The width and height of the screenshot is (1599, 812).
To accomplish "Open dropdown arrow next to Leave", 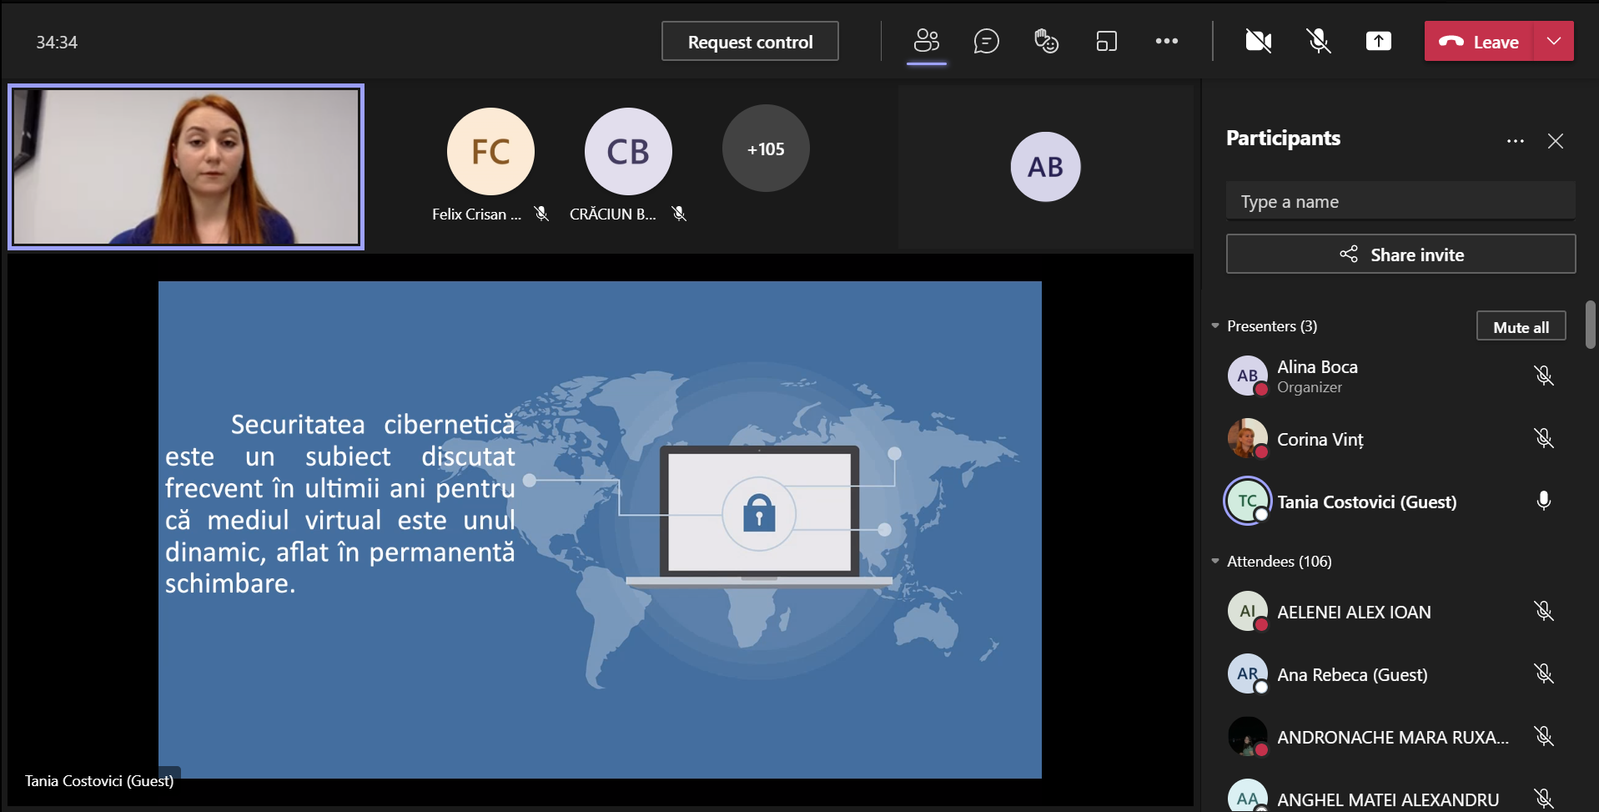I will coord(1553,41).
